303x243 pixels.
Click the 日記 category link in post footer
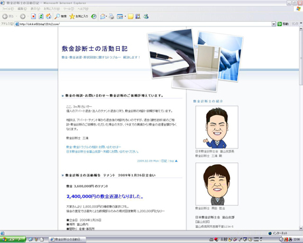(x=164, y=161)
